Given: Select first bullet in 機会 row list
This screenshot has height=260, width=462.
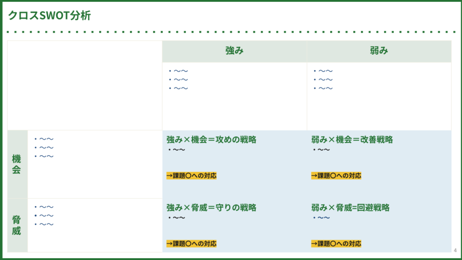Looking at the screenshot, I should [x=46, y=139].
